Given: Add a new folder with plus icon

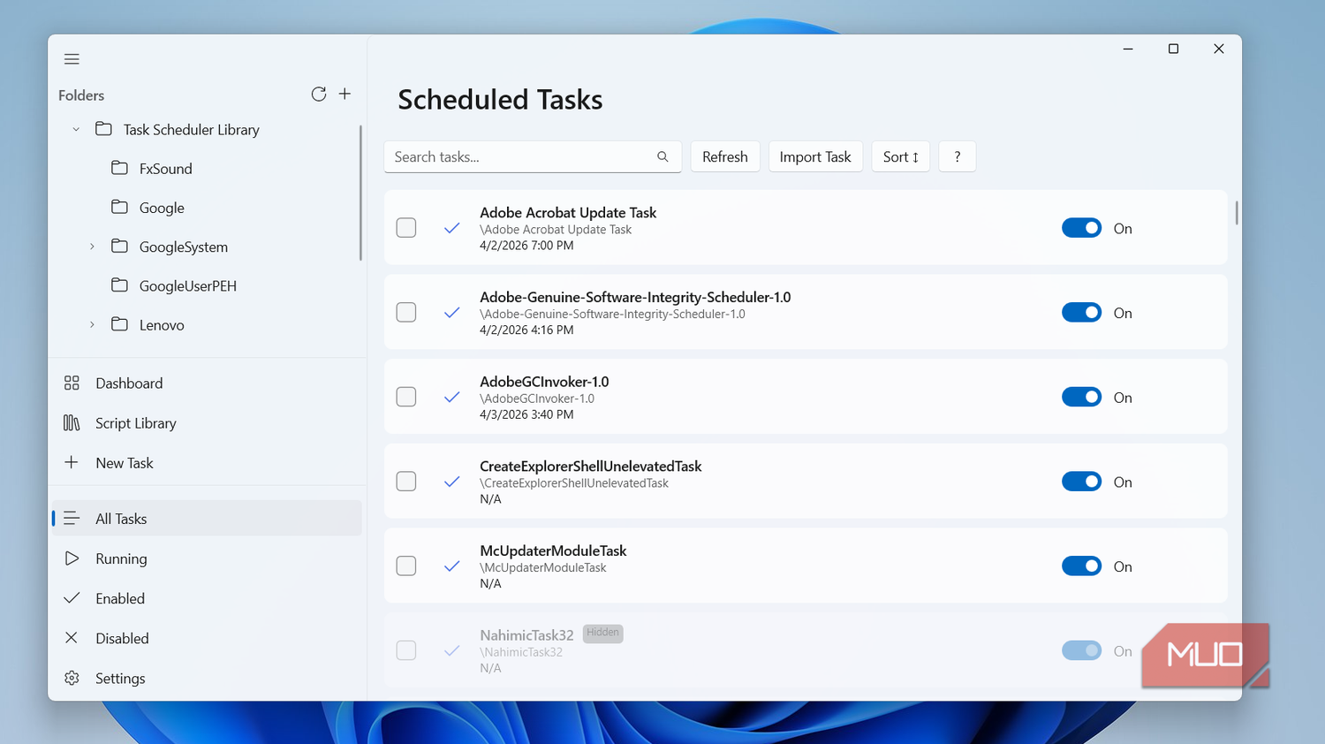Looking at the screenshot, I should [344, 94].
